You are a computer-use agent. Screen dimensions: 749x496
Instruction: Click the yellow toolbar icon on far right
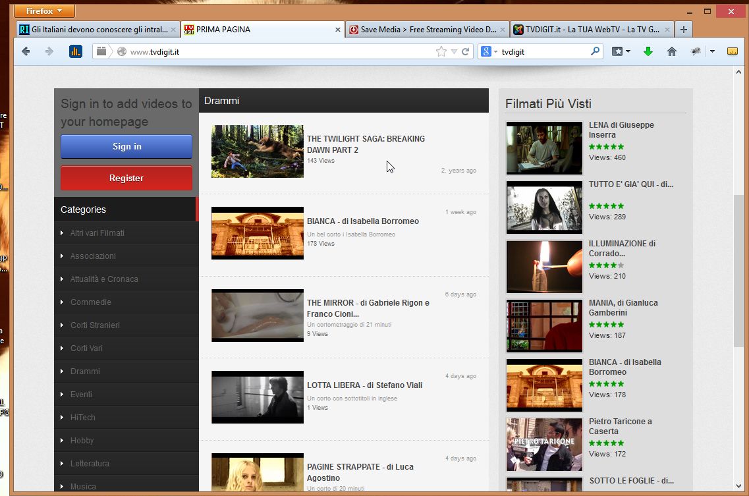coord(733,51)
